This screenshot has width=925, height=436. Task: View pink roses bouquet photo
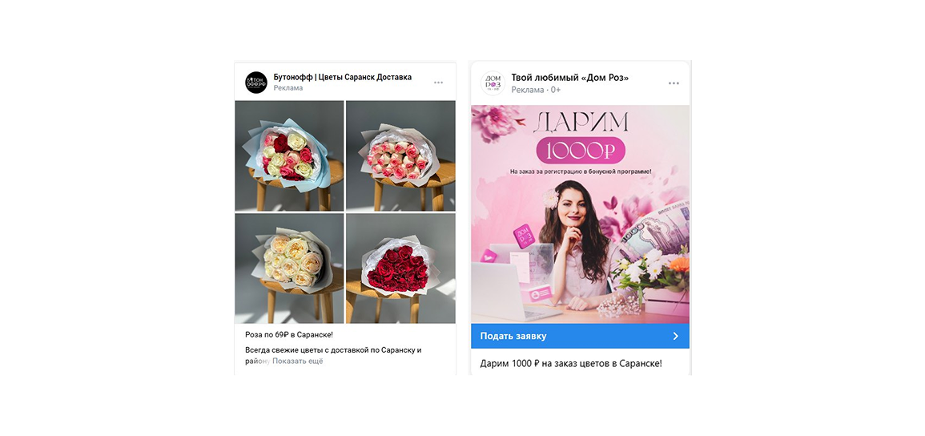(400, 155)
